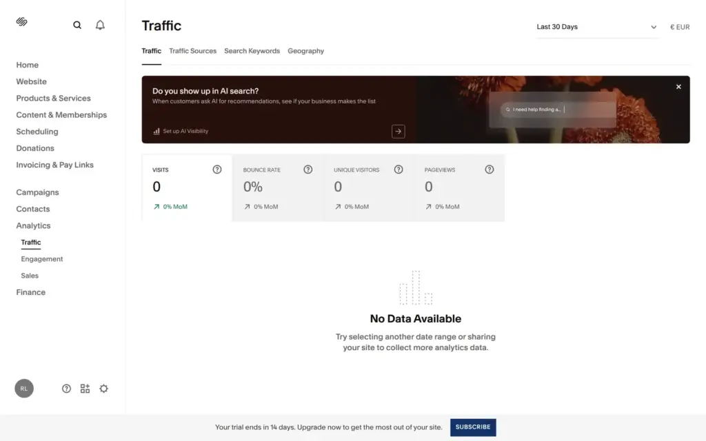Open Products & Services section
The height and width of the screenshot is (441, 706).
point(54,98)
